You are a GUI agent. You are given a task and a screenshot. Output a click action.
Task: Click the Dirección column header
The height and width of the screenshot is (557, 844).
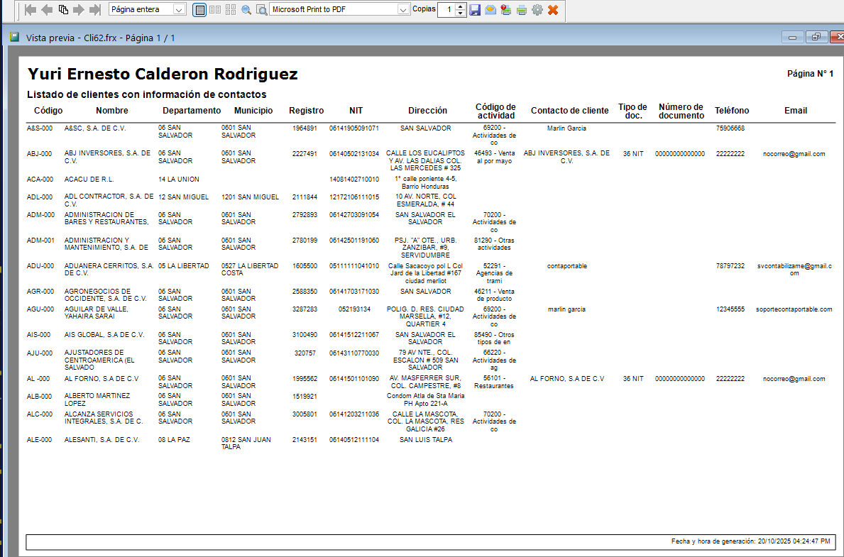pyautogui.click(x=427, y=110)
